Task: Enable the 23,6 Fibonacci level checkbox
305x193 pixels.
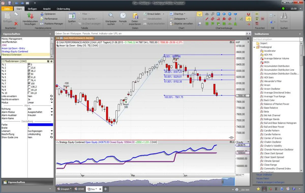Action: click(x=29, y=68)
